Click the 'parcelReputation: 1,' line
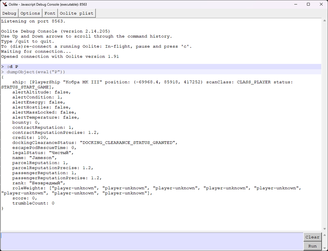 click(x=40, y=163)
